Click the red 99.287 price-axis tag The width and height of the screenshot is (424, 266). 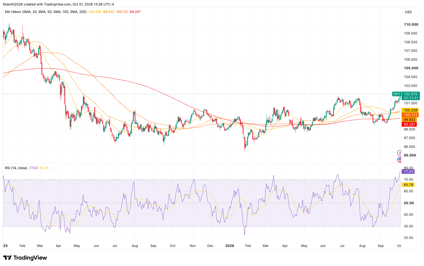pos(409,124)
